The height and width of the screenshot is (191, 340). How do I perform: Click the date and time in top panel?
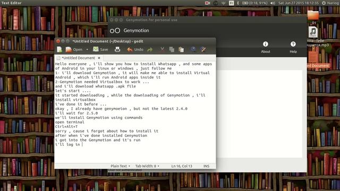coord(299,3)
